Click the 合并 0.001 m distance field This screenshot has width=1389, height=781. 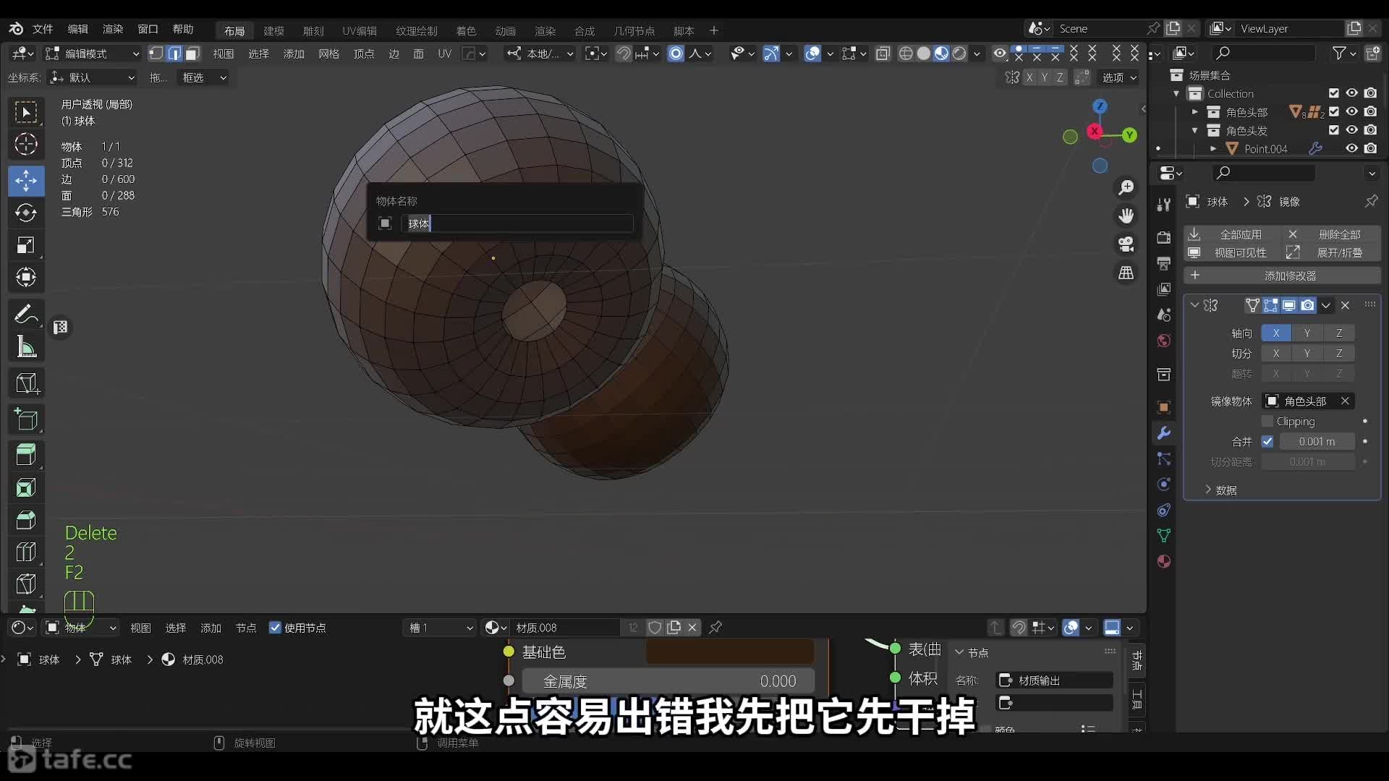click(1317, 441)
